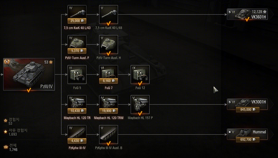
Task: Select the 7,5 cm KwK 40 L/48 gun module
Action: 108,15
